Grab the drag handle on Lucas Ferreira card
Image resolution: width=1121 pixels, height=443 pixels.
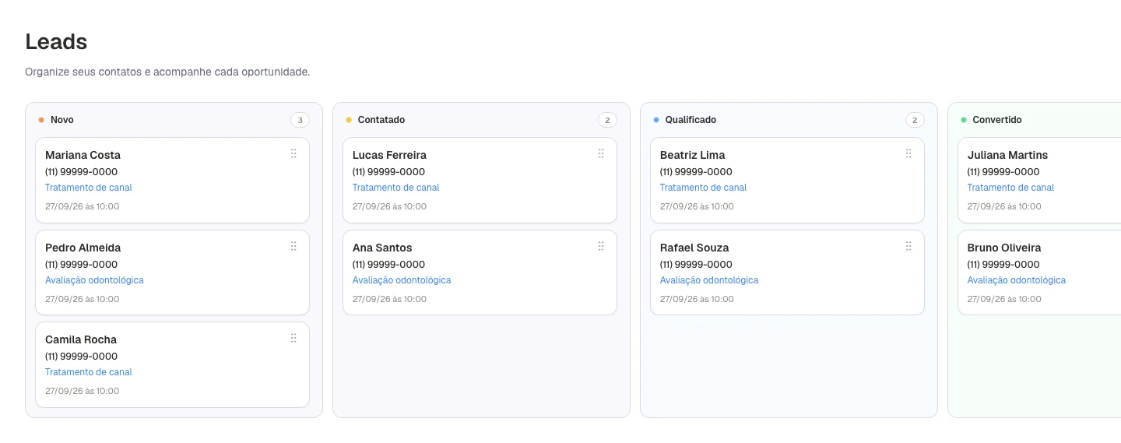coord(601,154)
